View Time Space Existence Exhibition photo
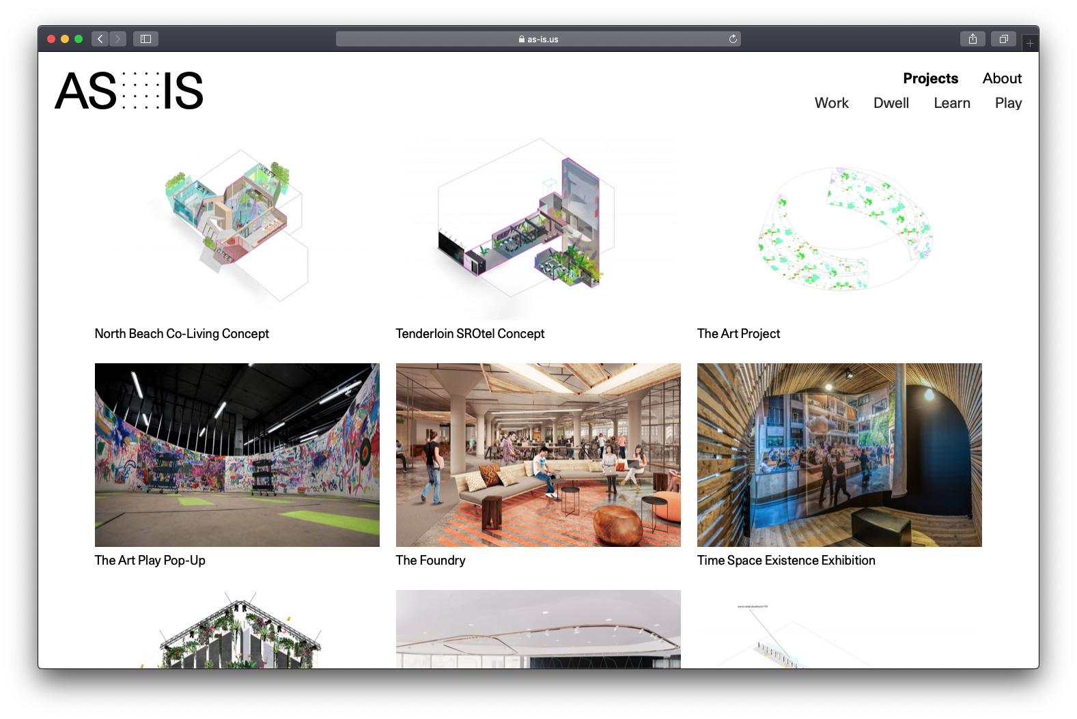 839,455
